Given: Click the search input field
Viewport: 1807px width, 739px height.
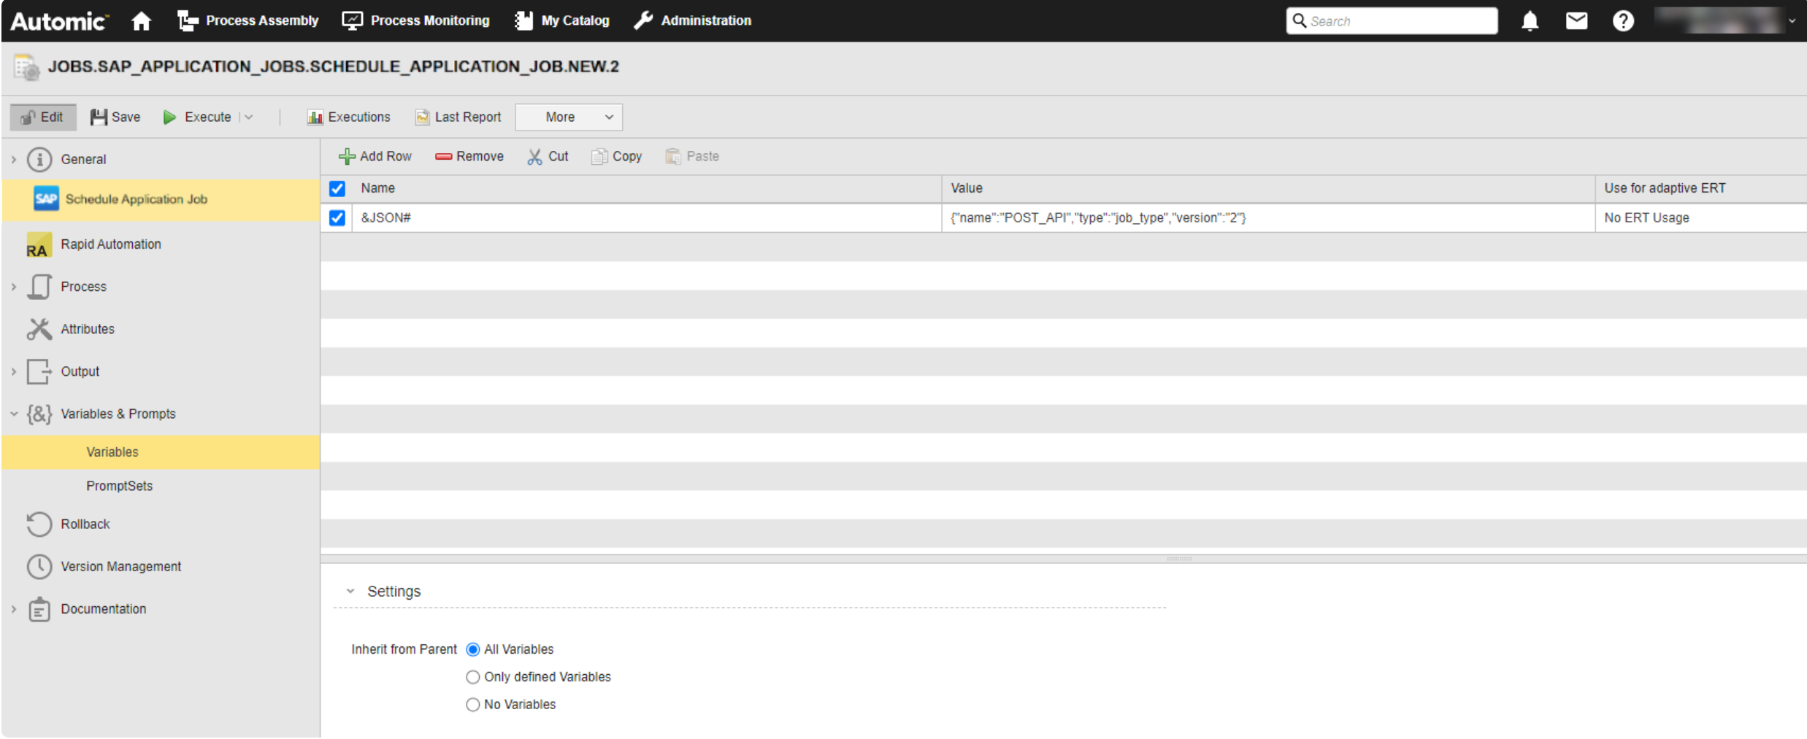Looking at the screenshot, I should click(x=1392, y=21).
